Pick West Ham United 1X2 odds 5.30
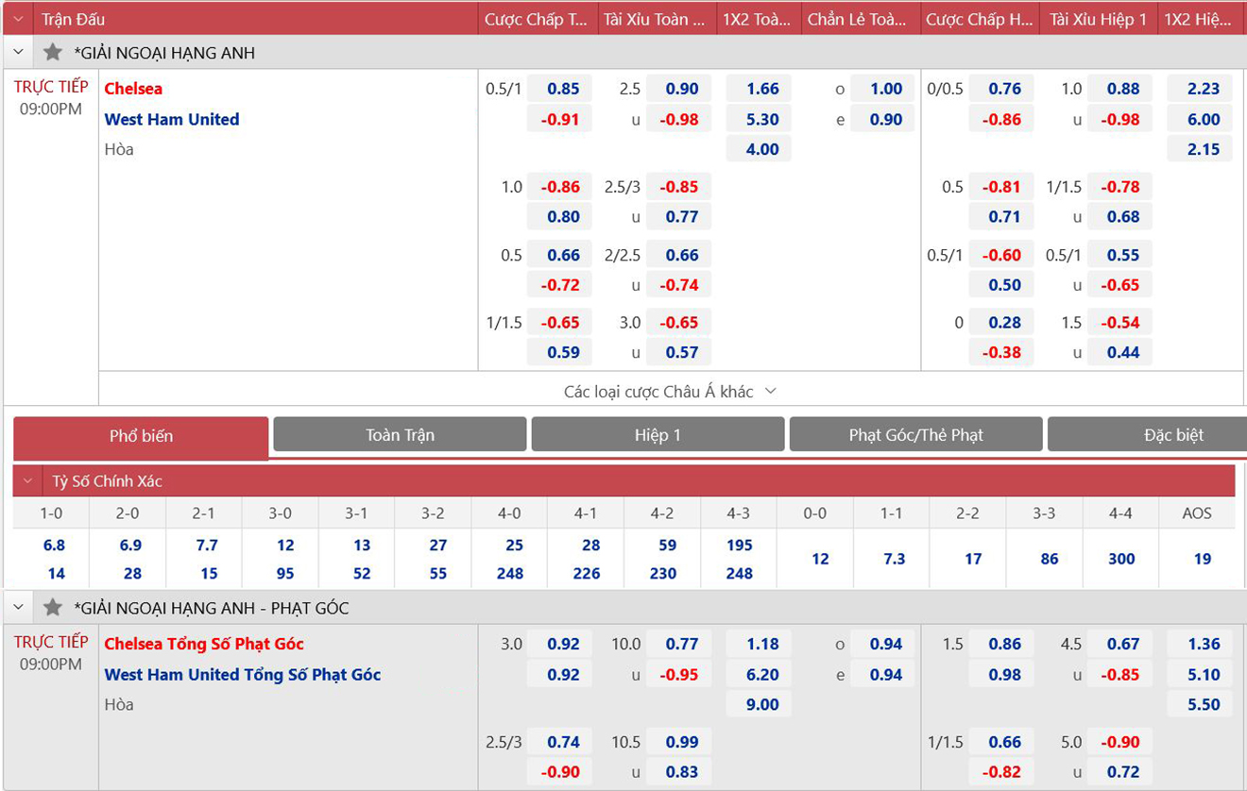This screenshot has width=1247, height=791. [761, 120]
